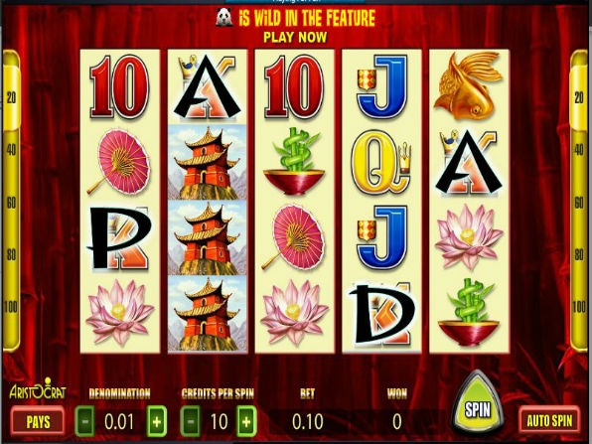Click the Aristocrat logo

[38, 389]
